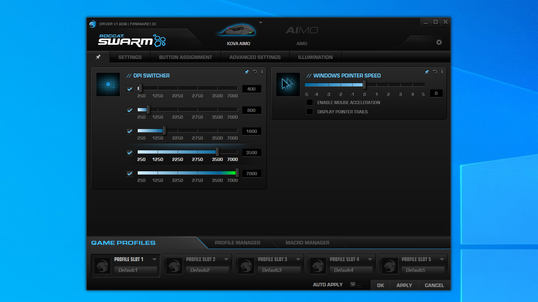Click the 800 DPI value field

click(252, 110)
